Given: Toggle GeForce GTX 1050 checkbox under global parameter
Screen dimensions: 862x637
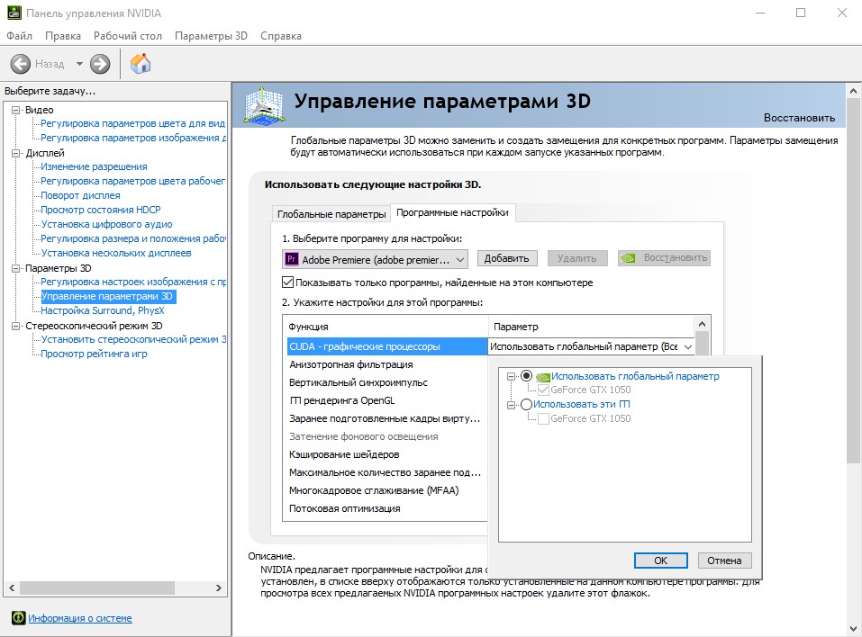Looking at the screenshot, I should (543, 390).
